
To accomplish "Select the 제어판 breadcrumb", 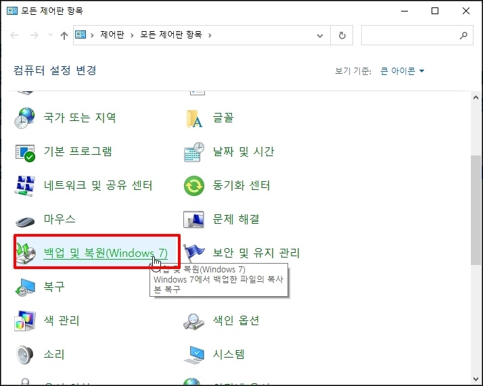I will [112, 34].
